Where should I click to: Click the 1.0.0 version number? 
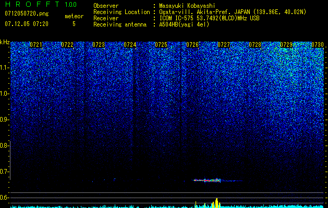pyautogui.click(x=70, y=4)
